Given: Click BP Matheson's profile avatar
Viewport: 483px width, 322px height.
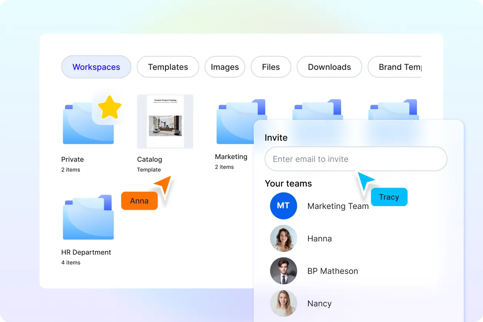Looking at the screenshot, I should (x=283, y=271).
